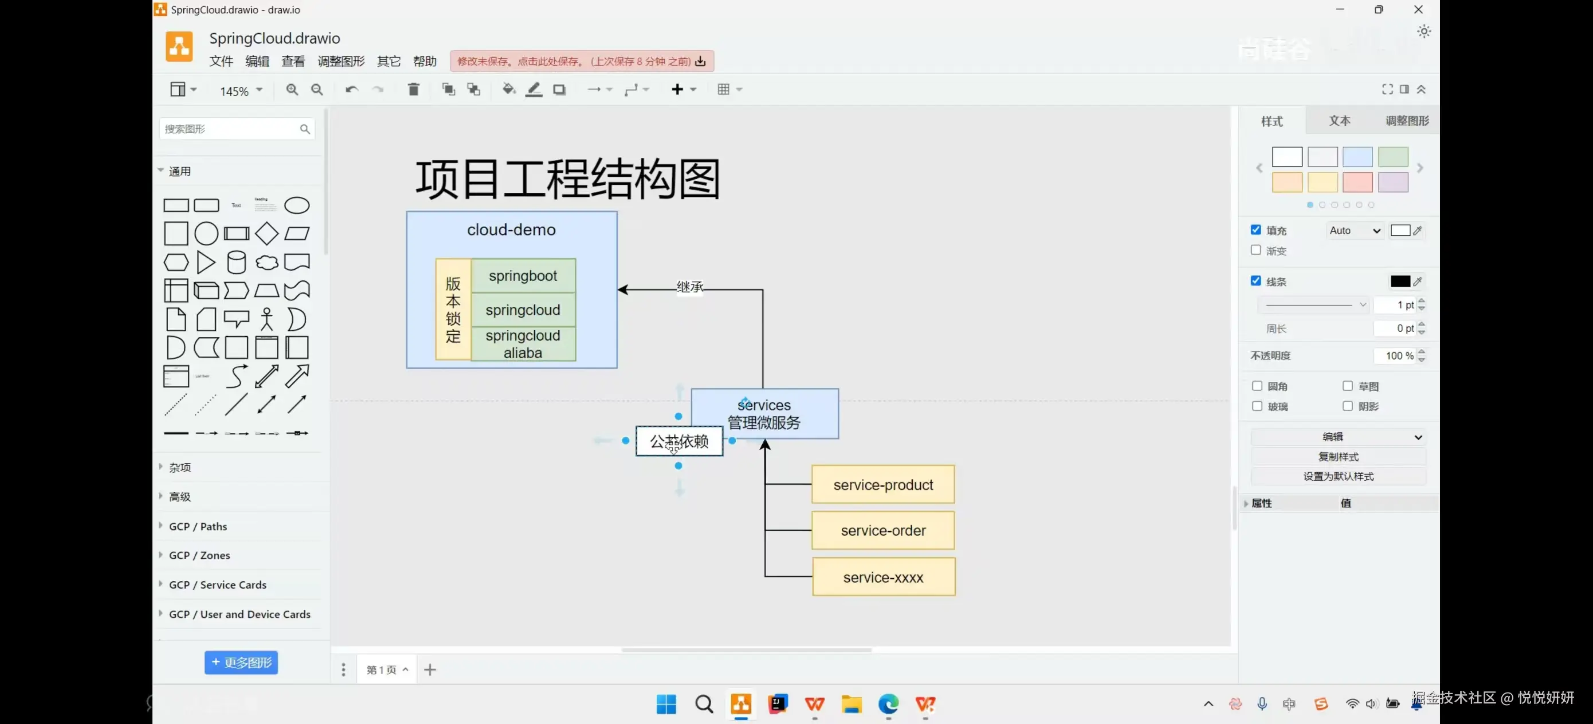Choose the light green style swatch
The image size is (1593, 724).
coord(1392,157)
